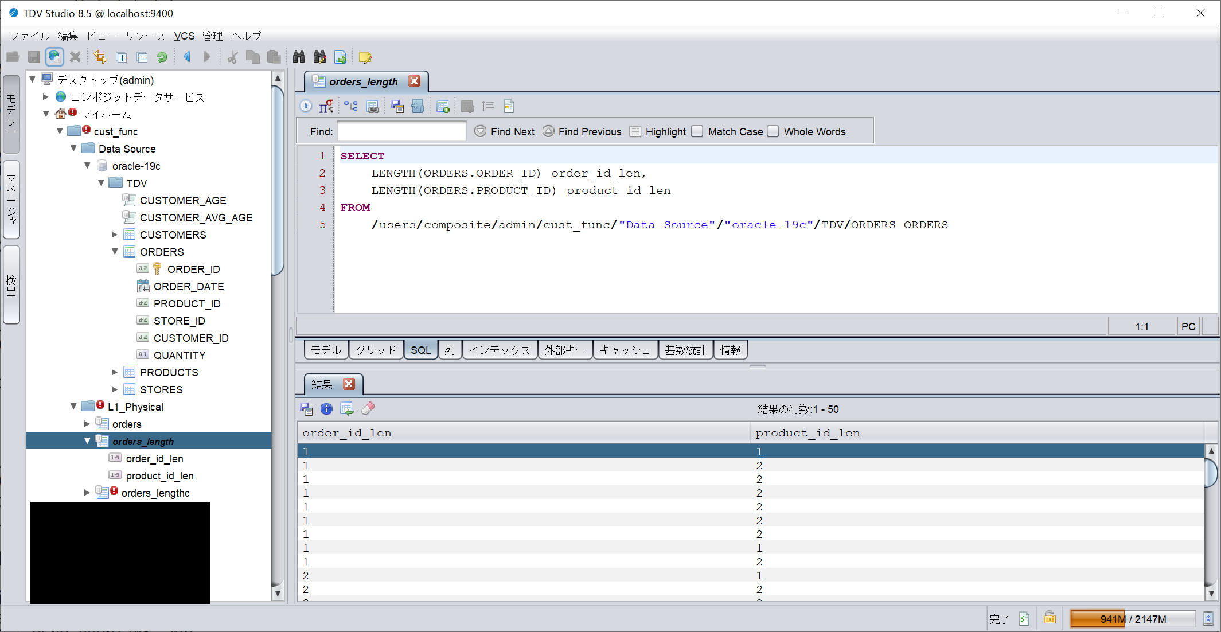This screenshot has width=1221, height=632.
Task: Click the save results icon in result panel
Action: 306,408
